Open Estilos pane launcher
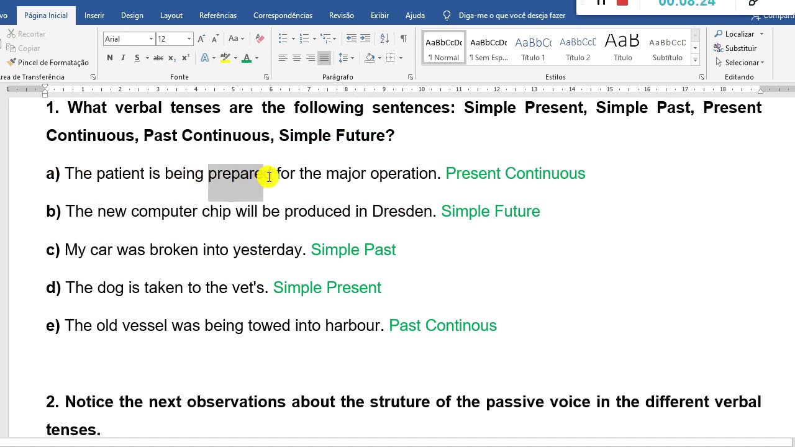The image size is (795, 447). pyautogui.click(x=701, y=77)
